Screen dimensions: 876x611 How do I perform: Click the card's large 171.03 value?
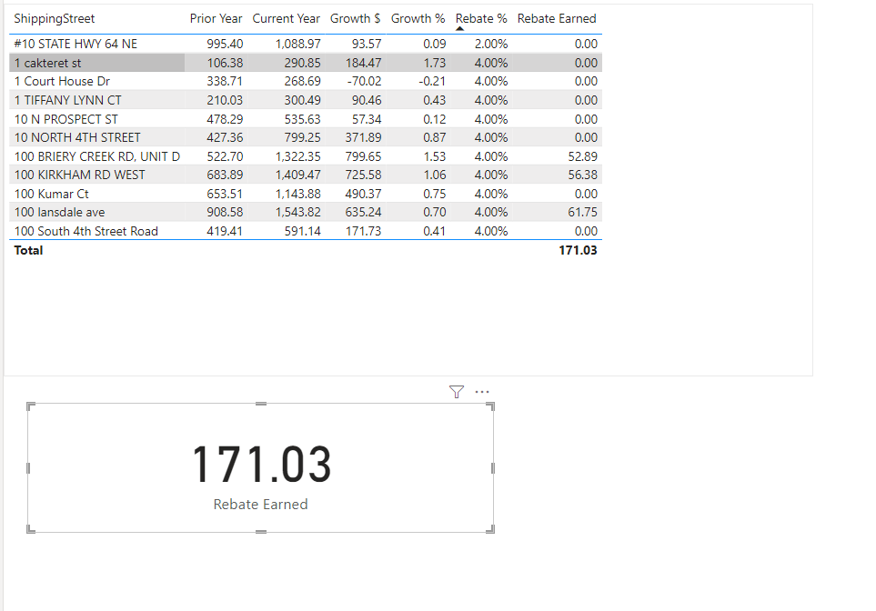[x=261, y=464]
